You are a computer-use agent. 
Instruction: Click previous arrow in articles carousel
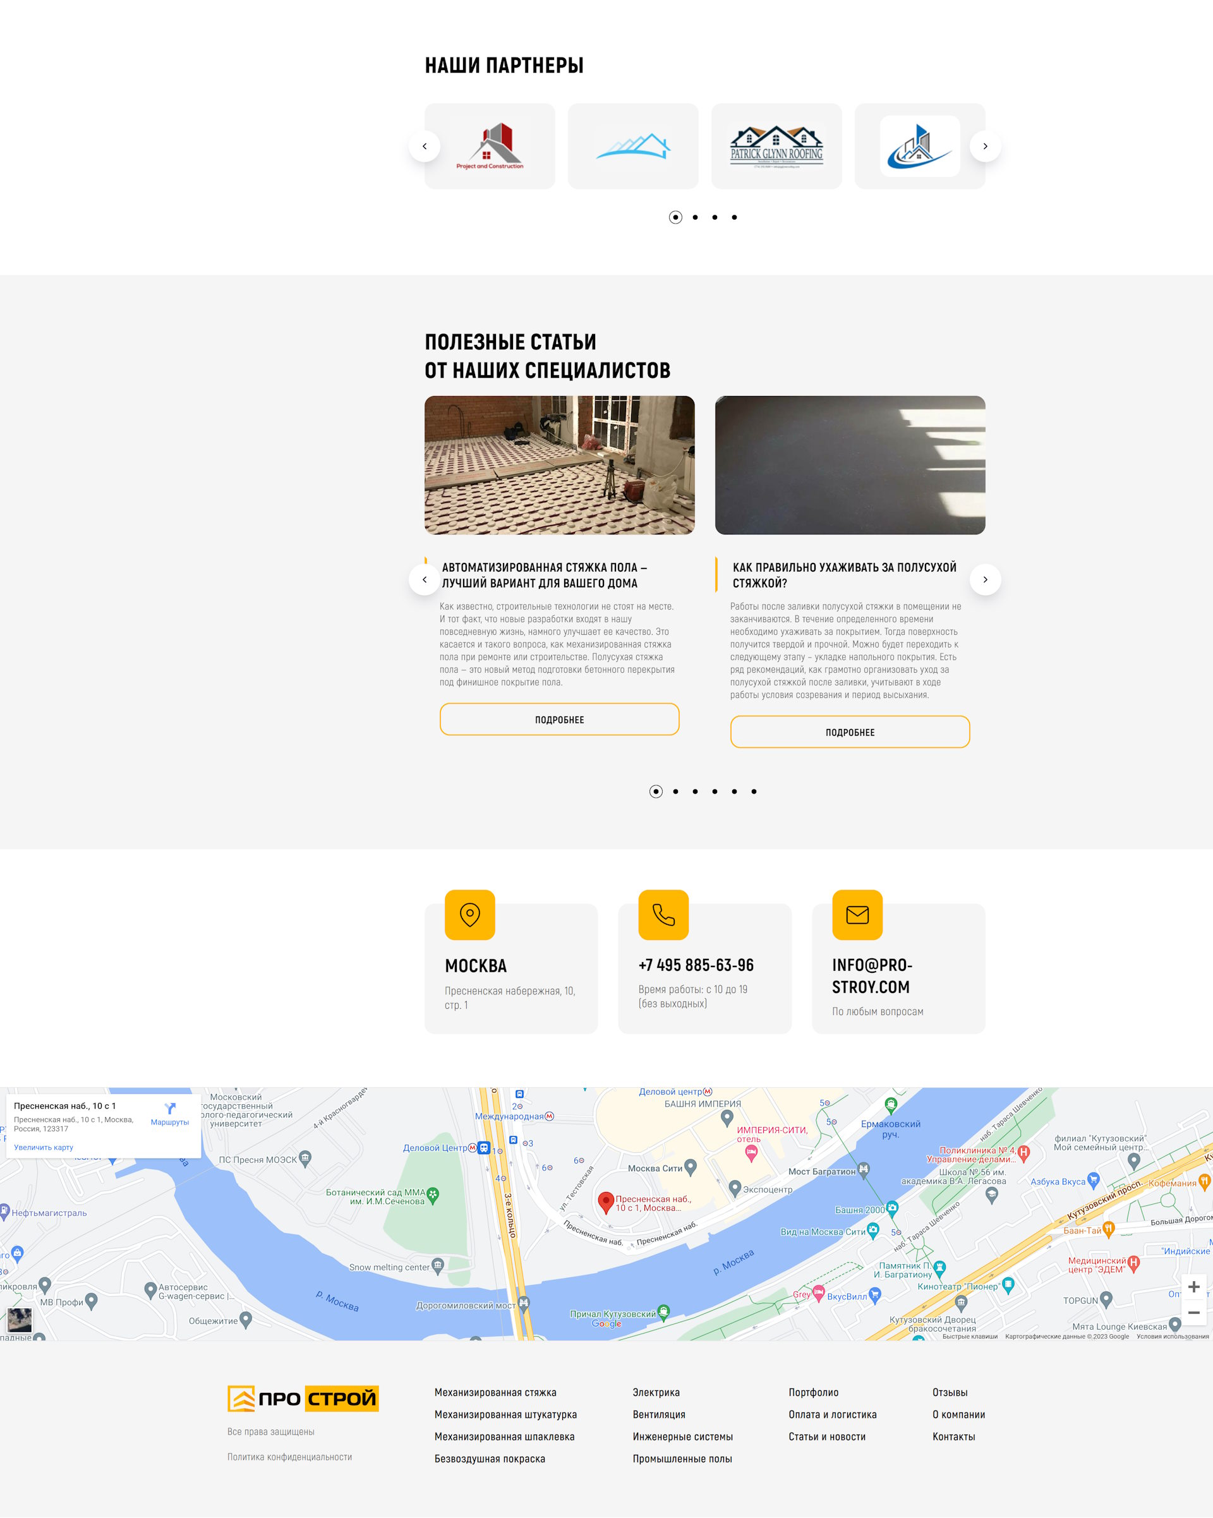pyautogui.click(x=425, y=579)
